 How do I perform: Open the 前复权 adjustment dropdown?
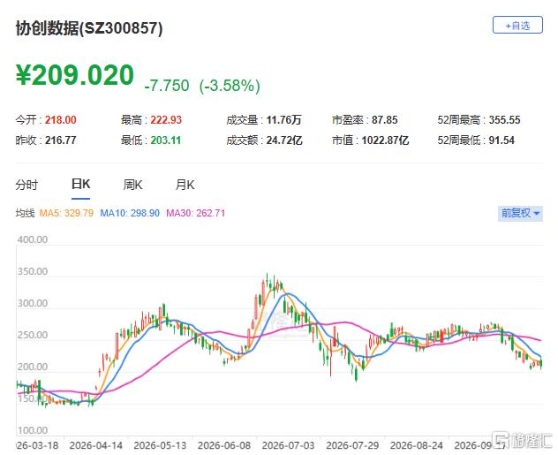(x=520, y=213)
